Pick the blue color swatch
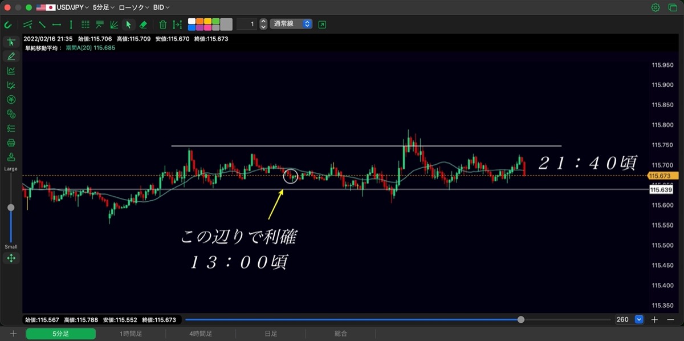 click(x=192, y=27)
